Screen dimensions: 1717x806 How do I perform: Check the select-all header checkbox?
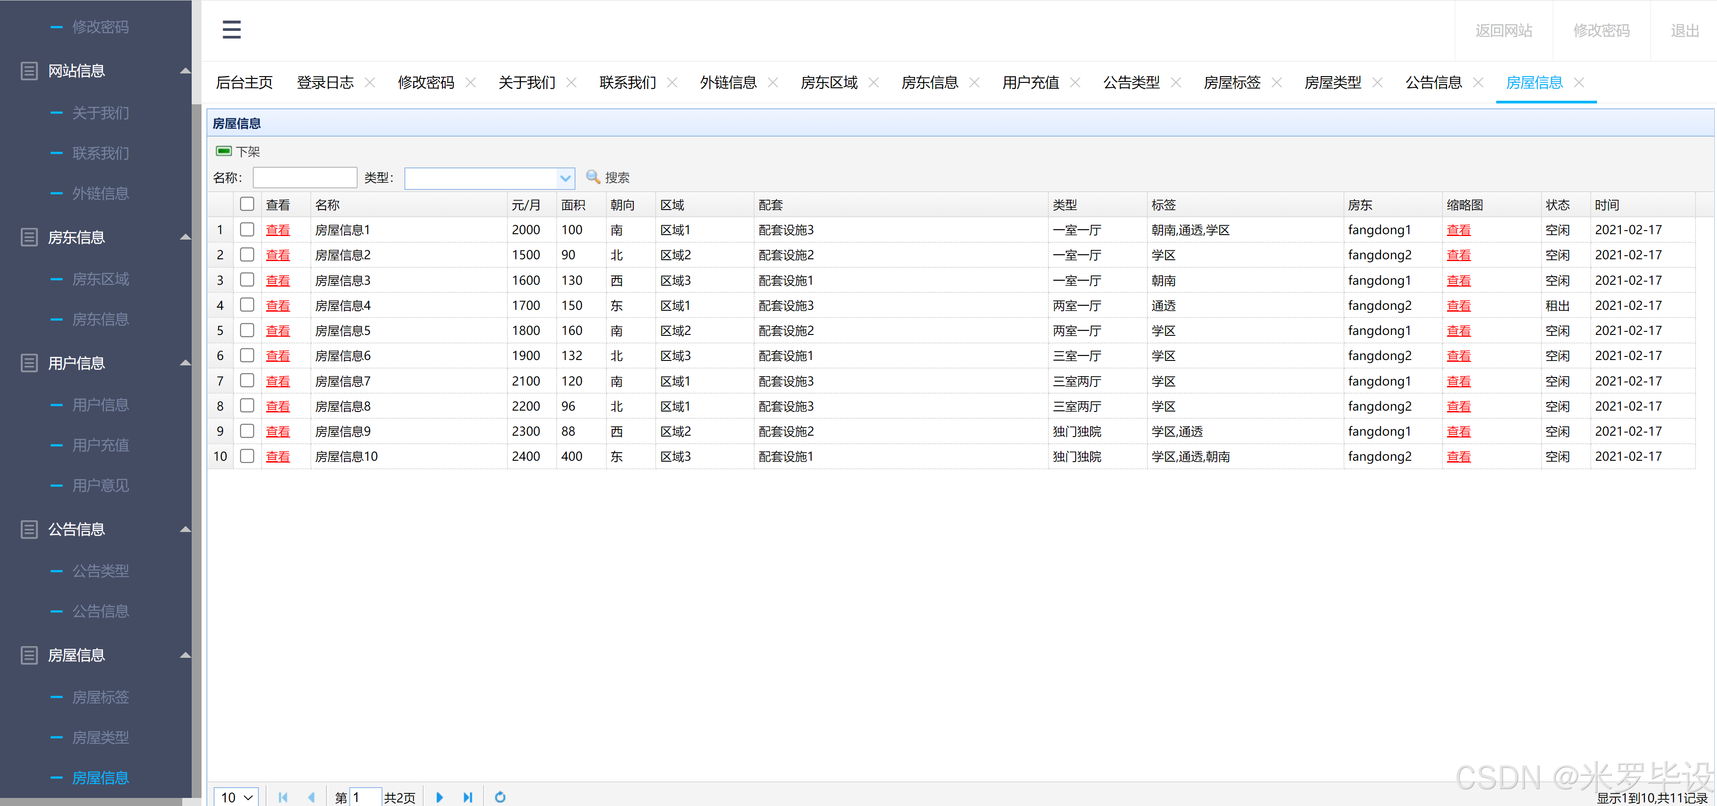247,204
